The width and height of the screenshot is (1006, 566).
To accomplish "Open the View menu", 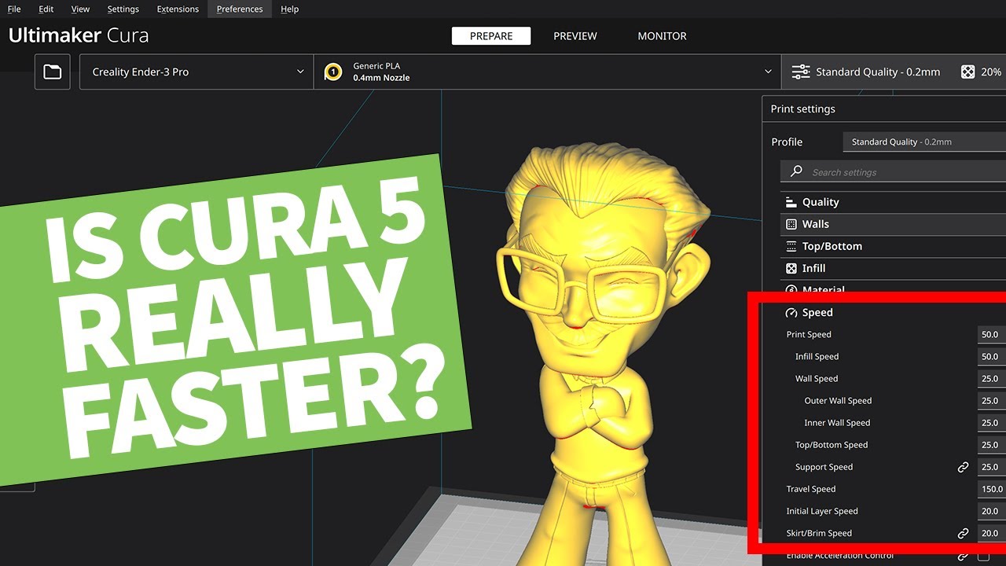I will 80,9.
